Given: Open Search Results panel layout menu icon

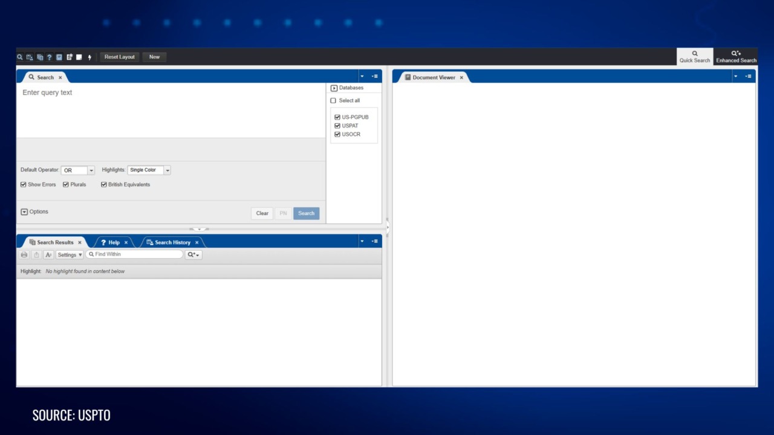Looking at the screenshot, I should coord(375,241).
